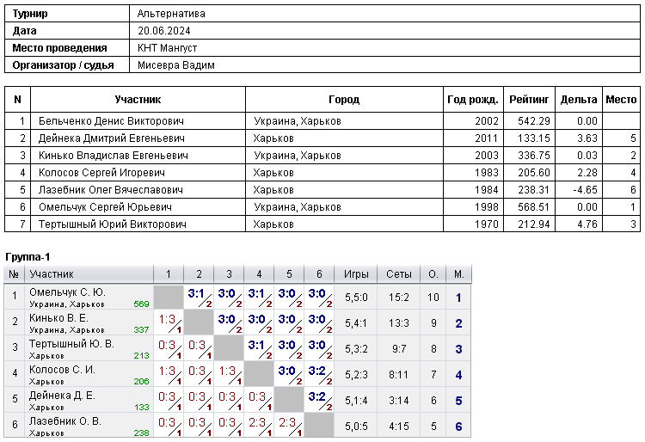Select participant 'Лазебник Олег Вячеславович'
This screenshot has height=442, width=645.
point(111,190)
